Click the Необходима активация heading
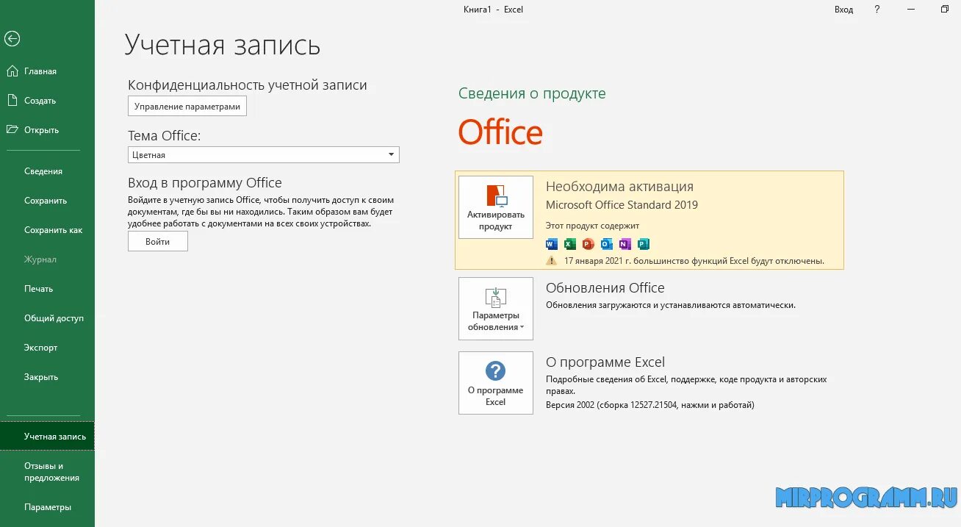 [619, 187]
